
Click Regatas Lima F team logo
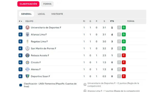click(x=27, y=41)
